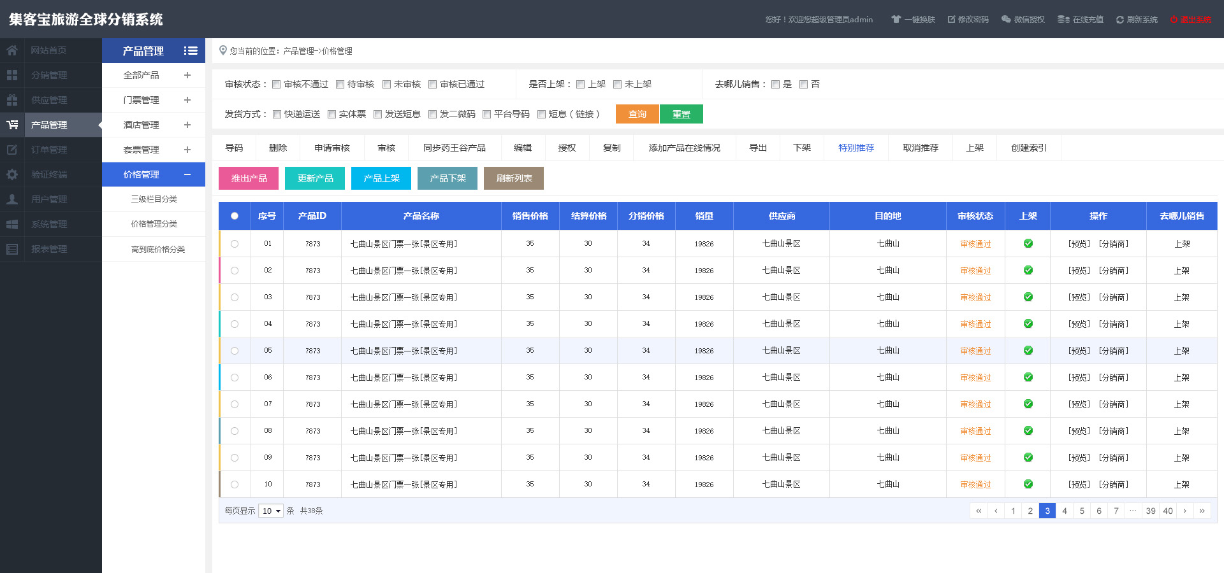Click the 添加产品在线情况 tab

685,148
